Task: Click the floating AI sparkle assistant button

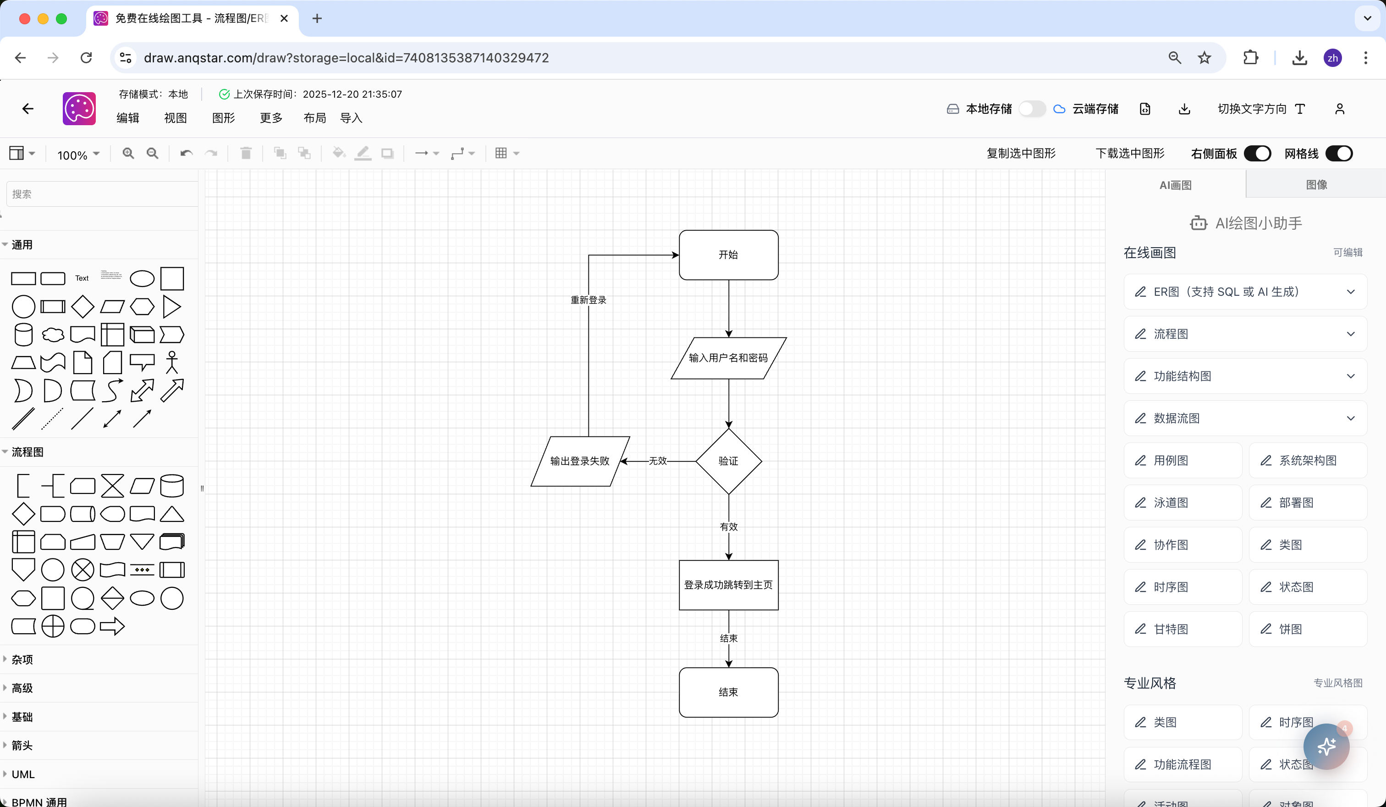Action: (1326, 746)
